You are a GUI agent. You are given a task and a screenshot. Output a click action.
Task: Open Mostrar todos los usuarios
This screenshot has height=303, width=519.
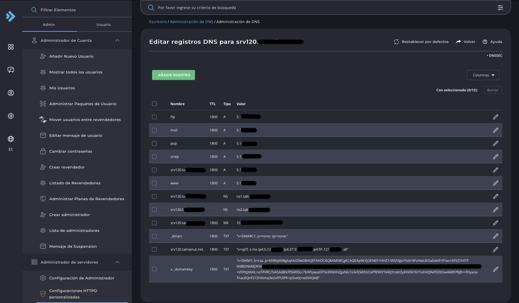click(x=76, y=72)
